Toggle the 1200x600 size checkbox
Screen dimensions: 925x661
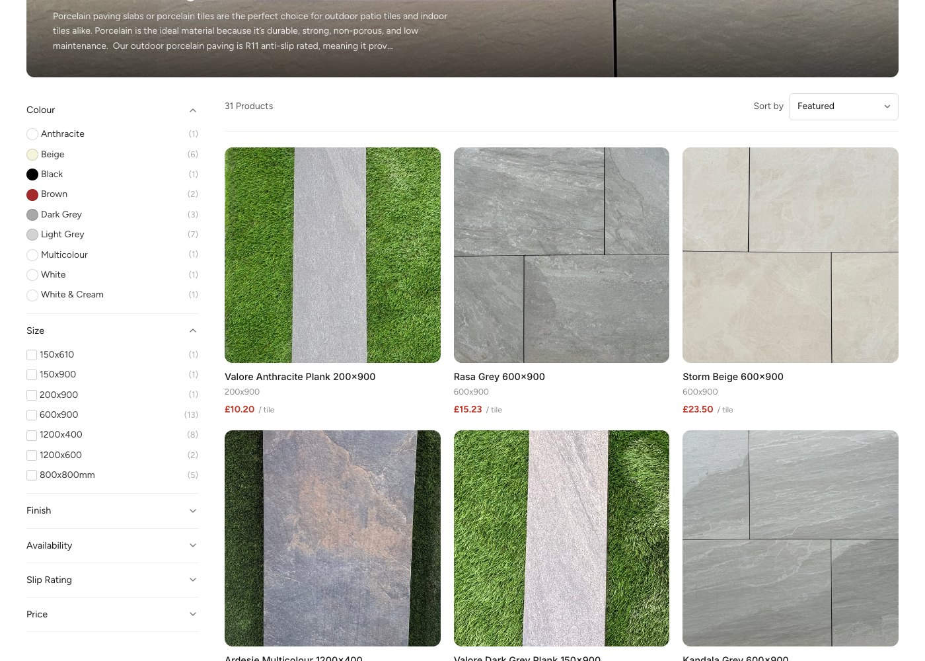pyautogui.click(x=32, y=455)
